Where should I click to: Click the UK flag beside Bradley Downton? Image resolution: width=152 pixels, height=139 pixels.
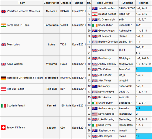click(x=95, y=42)
